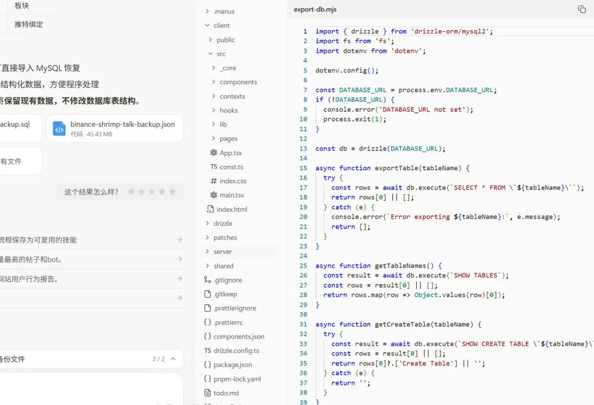594x405 pixels.
Task: Open index.html file name in tree
Action: tap(232, 209)
